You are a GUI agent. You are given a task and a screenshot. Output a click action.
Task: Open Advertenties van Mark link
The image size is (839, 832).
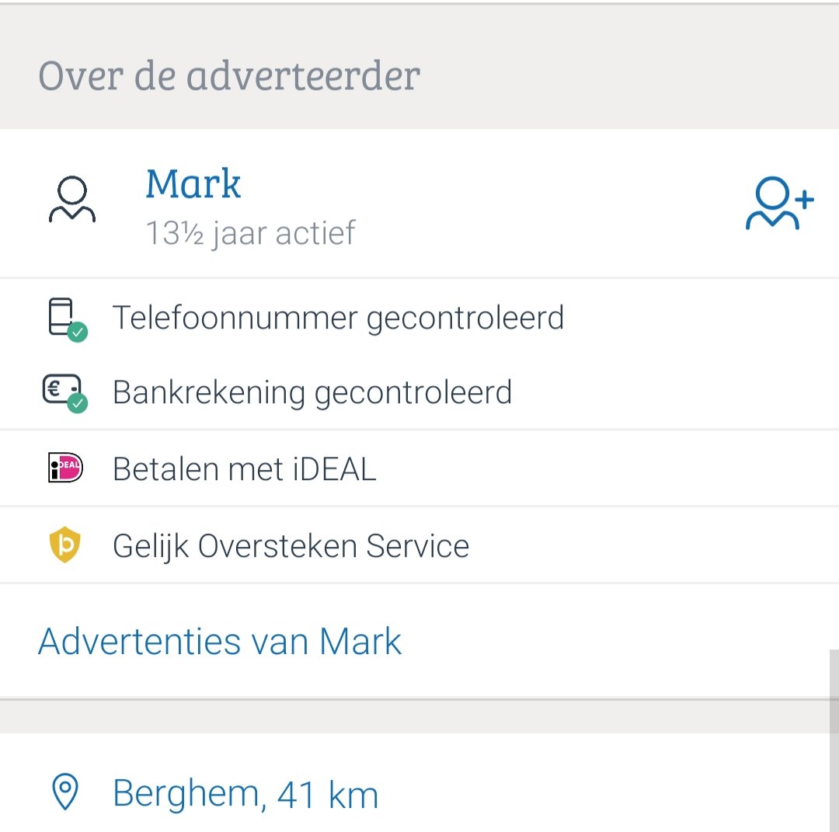coord(220,641)
